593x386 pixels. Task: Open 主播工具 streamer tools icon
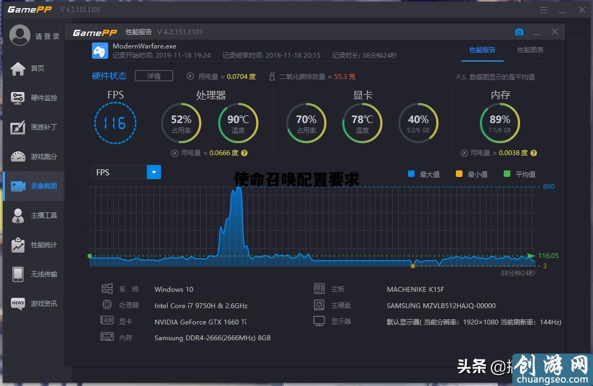point(18,216)
